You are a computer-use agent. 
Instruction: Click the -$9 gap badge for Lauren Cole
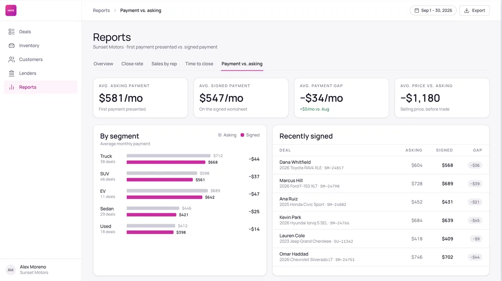coord(477,239)
